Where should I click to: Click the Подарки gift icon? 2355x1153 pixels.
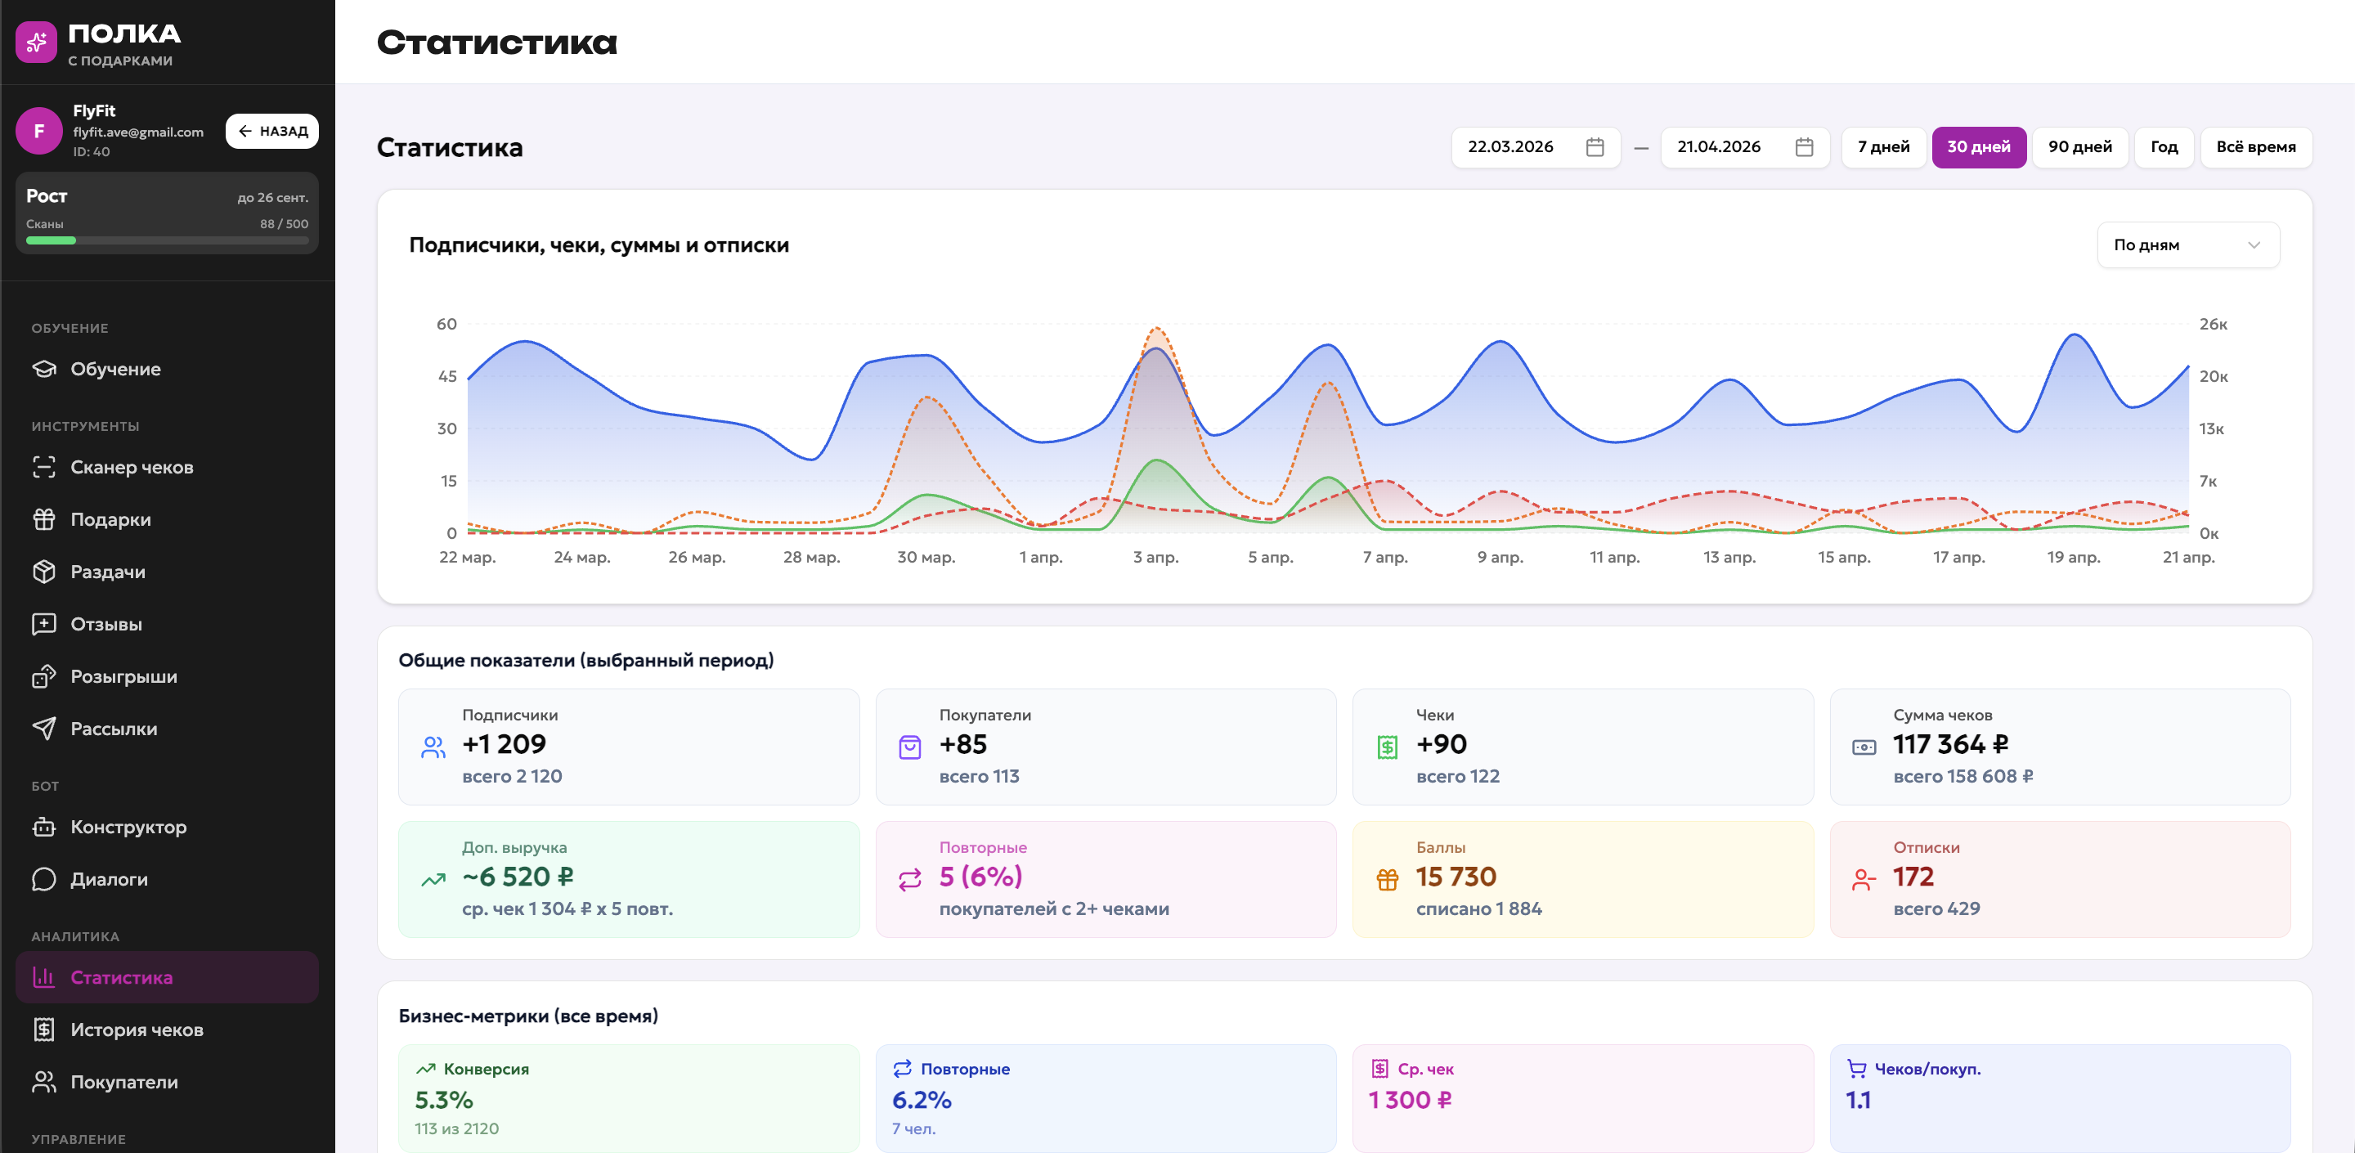coord(44,519)
